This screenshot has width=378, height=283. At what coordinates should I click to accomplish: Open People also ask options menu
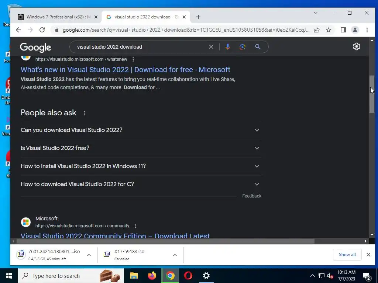[x=85, y=113]
